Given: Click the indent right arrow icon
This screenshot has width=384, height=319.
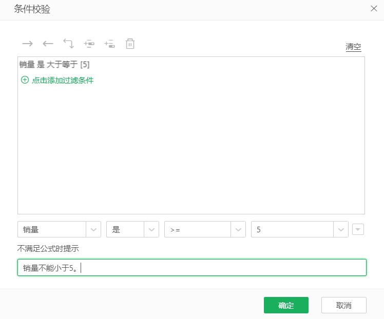Looking at the screenshot, I should (x=27, y=44).
